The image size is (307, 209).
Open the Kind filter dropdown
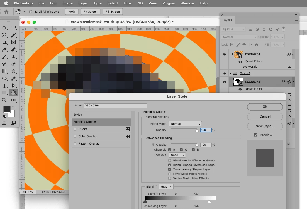(x=233, y=29)
